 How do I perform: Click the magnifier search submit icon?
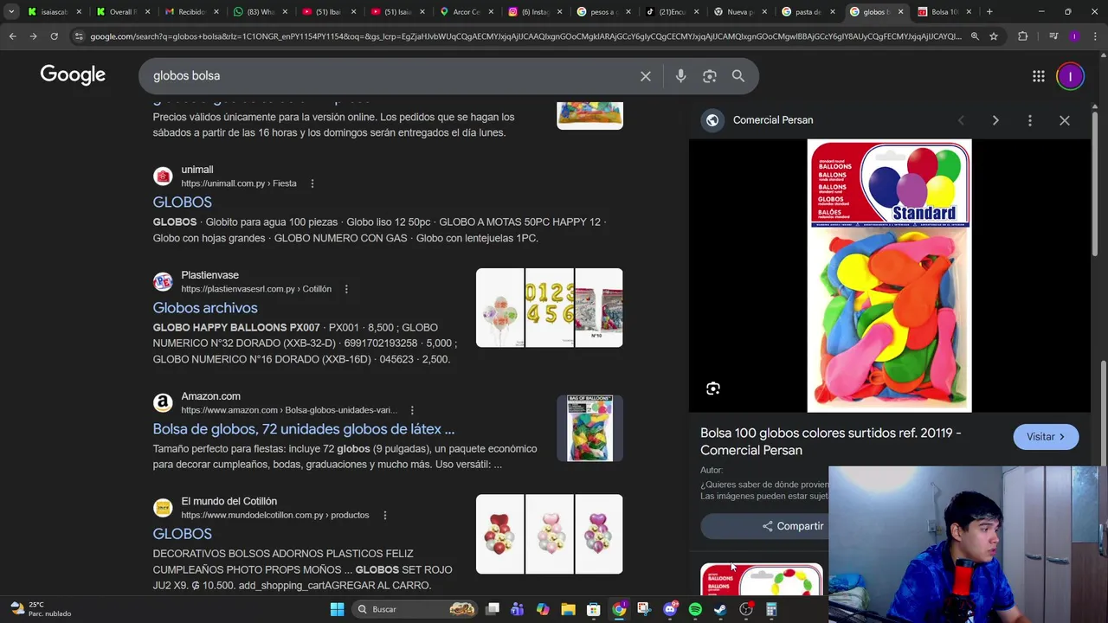pyautogui.click(x=738, y=76)
